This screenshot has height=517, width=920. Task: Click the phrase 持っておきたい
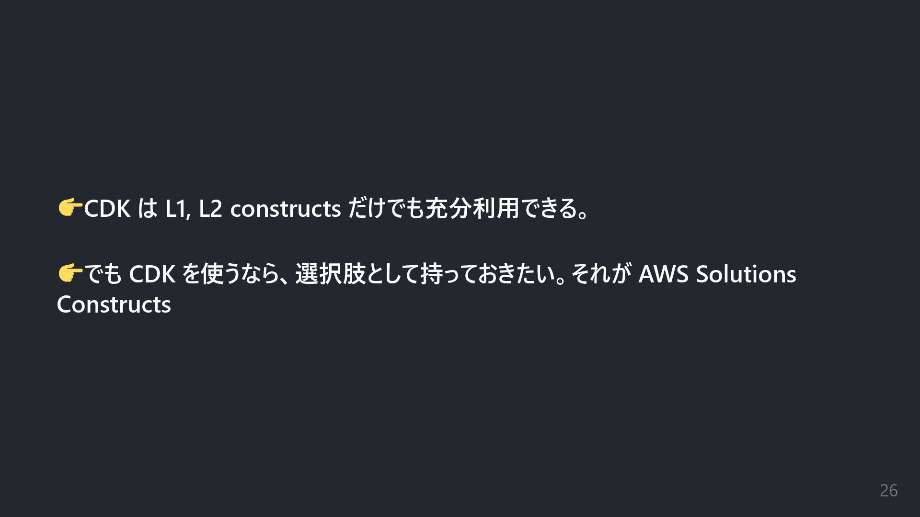486,274
